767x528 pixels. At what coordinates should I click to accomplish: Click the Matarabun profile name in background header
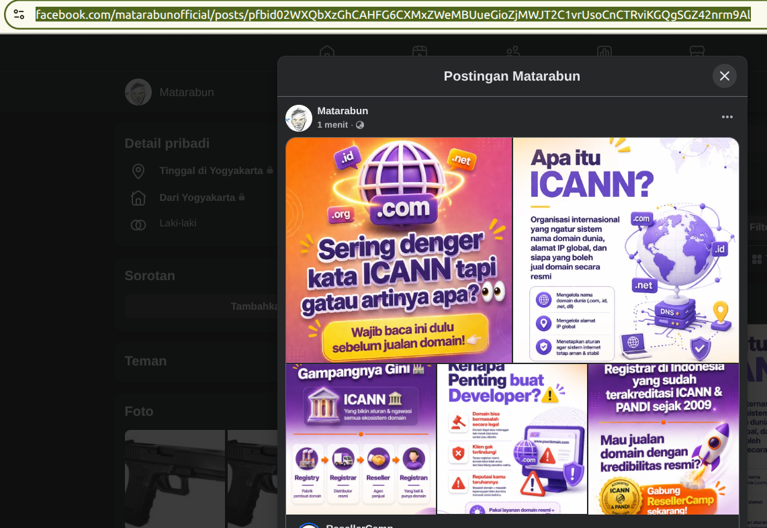186,92
